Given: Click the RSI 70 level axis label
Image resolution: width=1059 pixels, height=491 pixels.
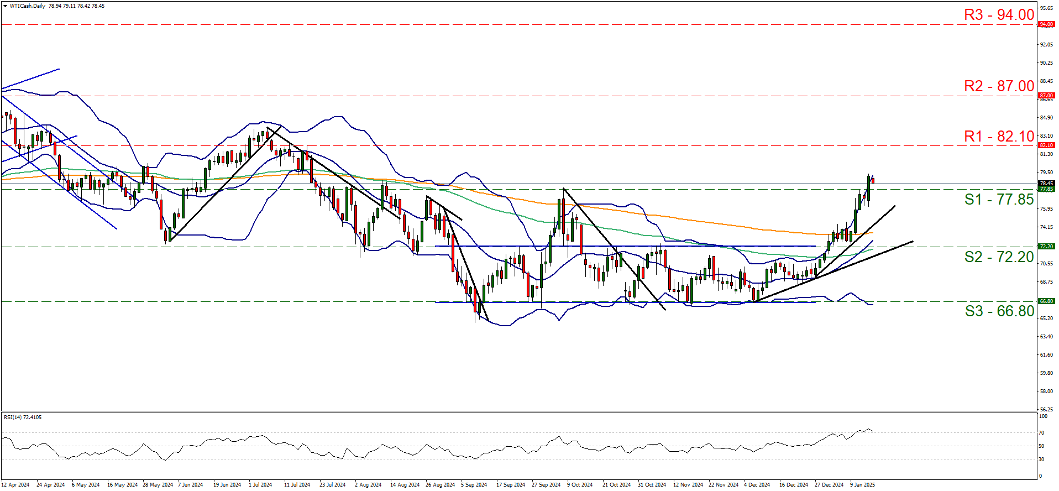Looking at the screenshot, I should click(1042, 433).
